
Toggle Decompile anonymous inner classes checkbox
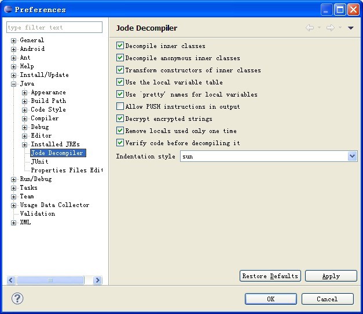[x=120, y=58]
